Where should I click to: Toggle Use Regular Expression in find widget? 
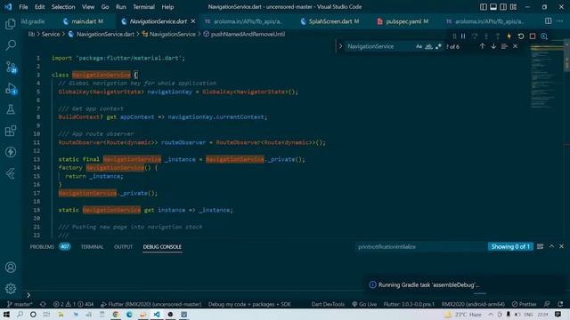[x=438, y=46]
